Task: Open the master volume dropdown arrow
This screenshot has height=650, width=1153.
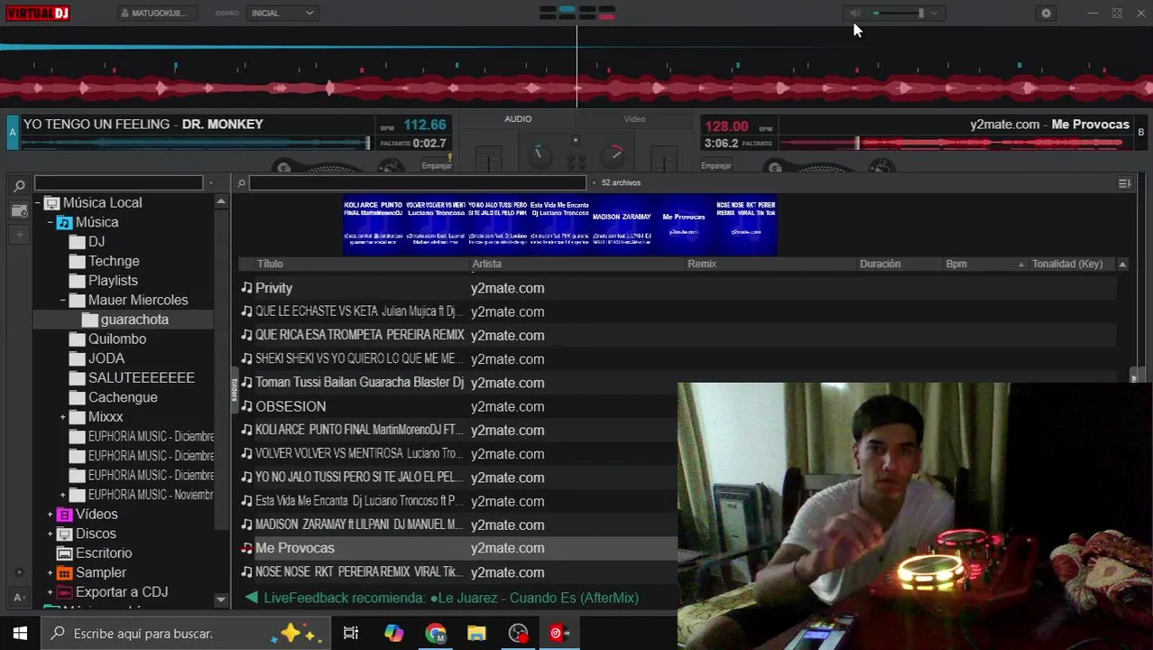Action: coord(934,13)
